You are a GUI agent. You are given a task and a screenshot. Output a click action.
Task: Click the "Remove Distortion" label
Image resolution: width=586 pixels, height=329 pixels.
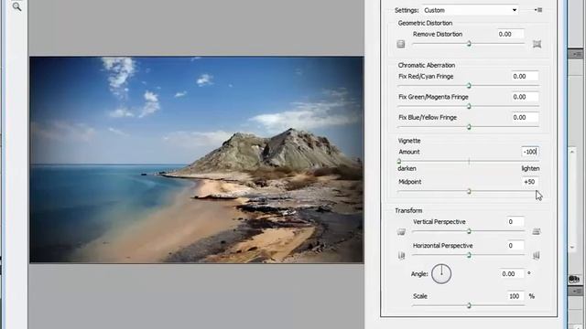438,34
